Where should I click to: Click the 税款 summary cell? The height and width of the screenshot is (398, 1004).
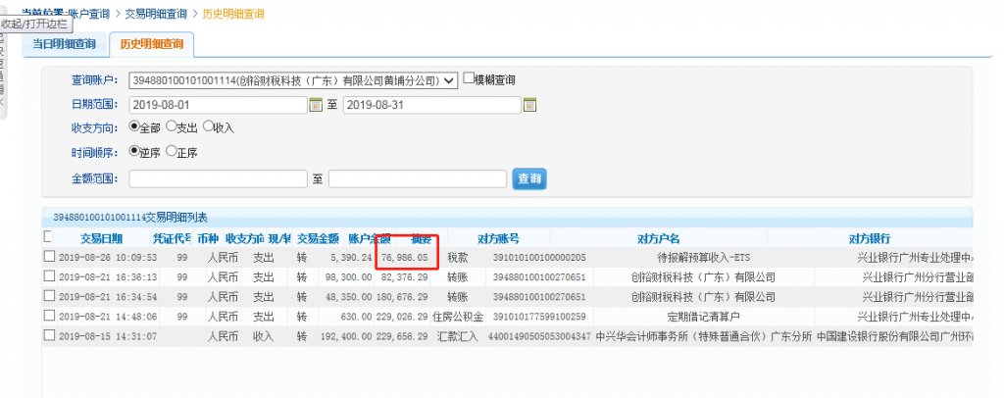pos(457,257)
